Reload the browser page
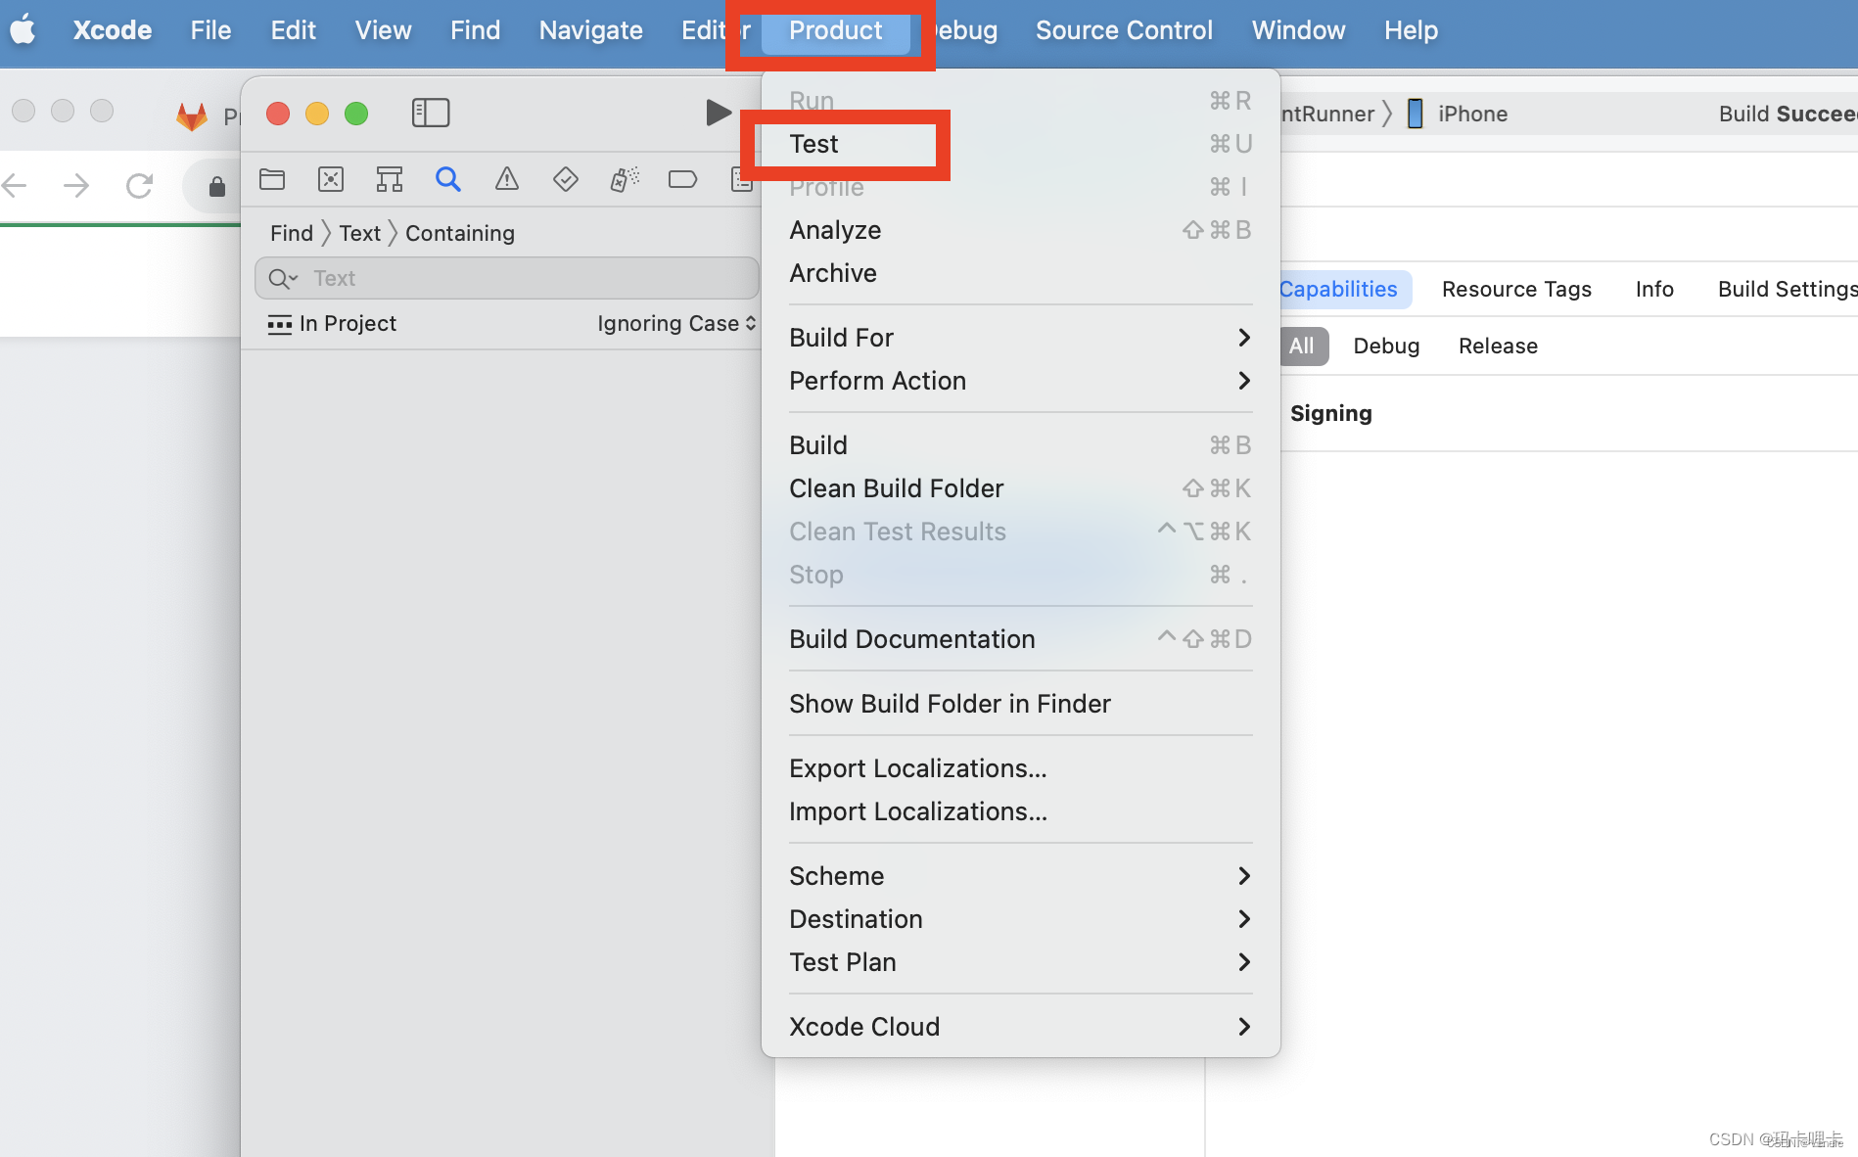The height and width of the screenshot is (1157, 1858). pyautogui.click(x=139, y=185)
